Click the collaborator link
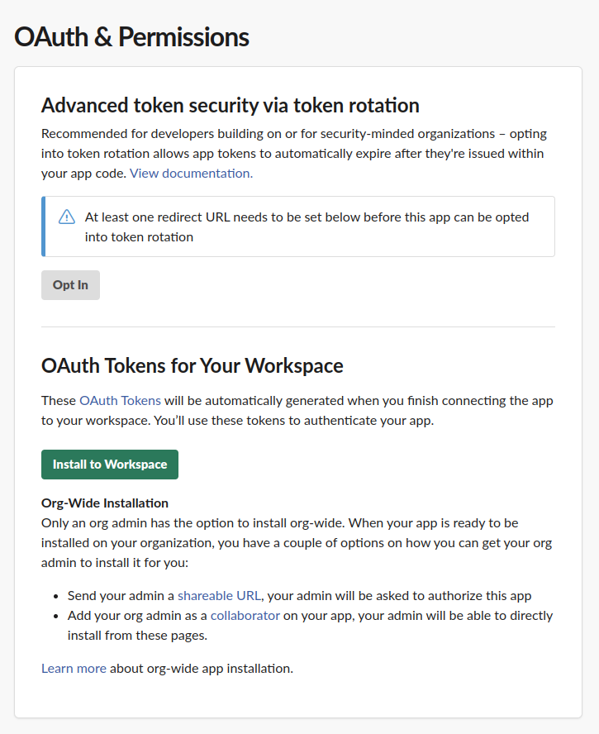Image resolution: width=599 pixels, height=734 pixels. click(245, 616)
